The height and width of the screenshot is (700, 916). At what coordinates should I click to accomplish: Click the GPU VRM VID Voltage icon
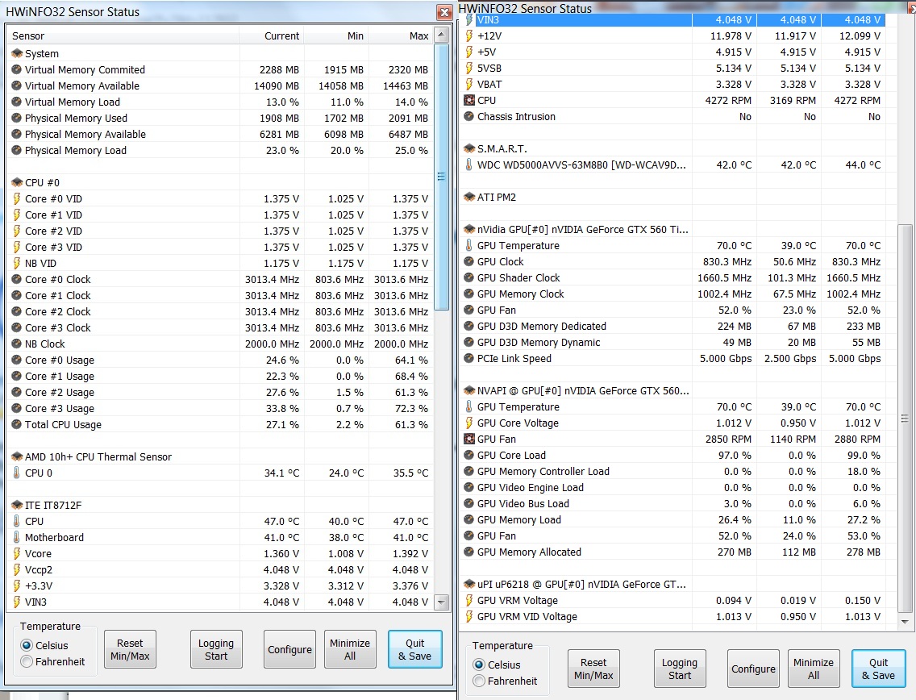[x=468, y=616]
